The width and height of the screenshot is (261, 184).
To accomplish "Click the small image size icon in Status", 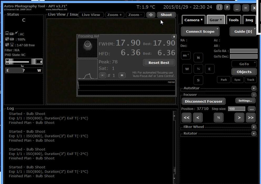I will point(7,62).
